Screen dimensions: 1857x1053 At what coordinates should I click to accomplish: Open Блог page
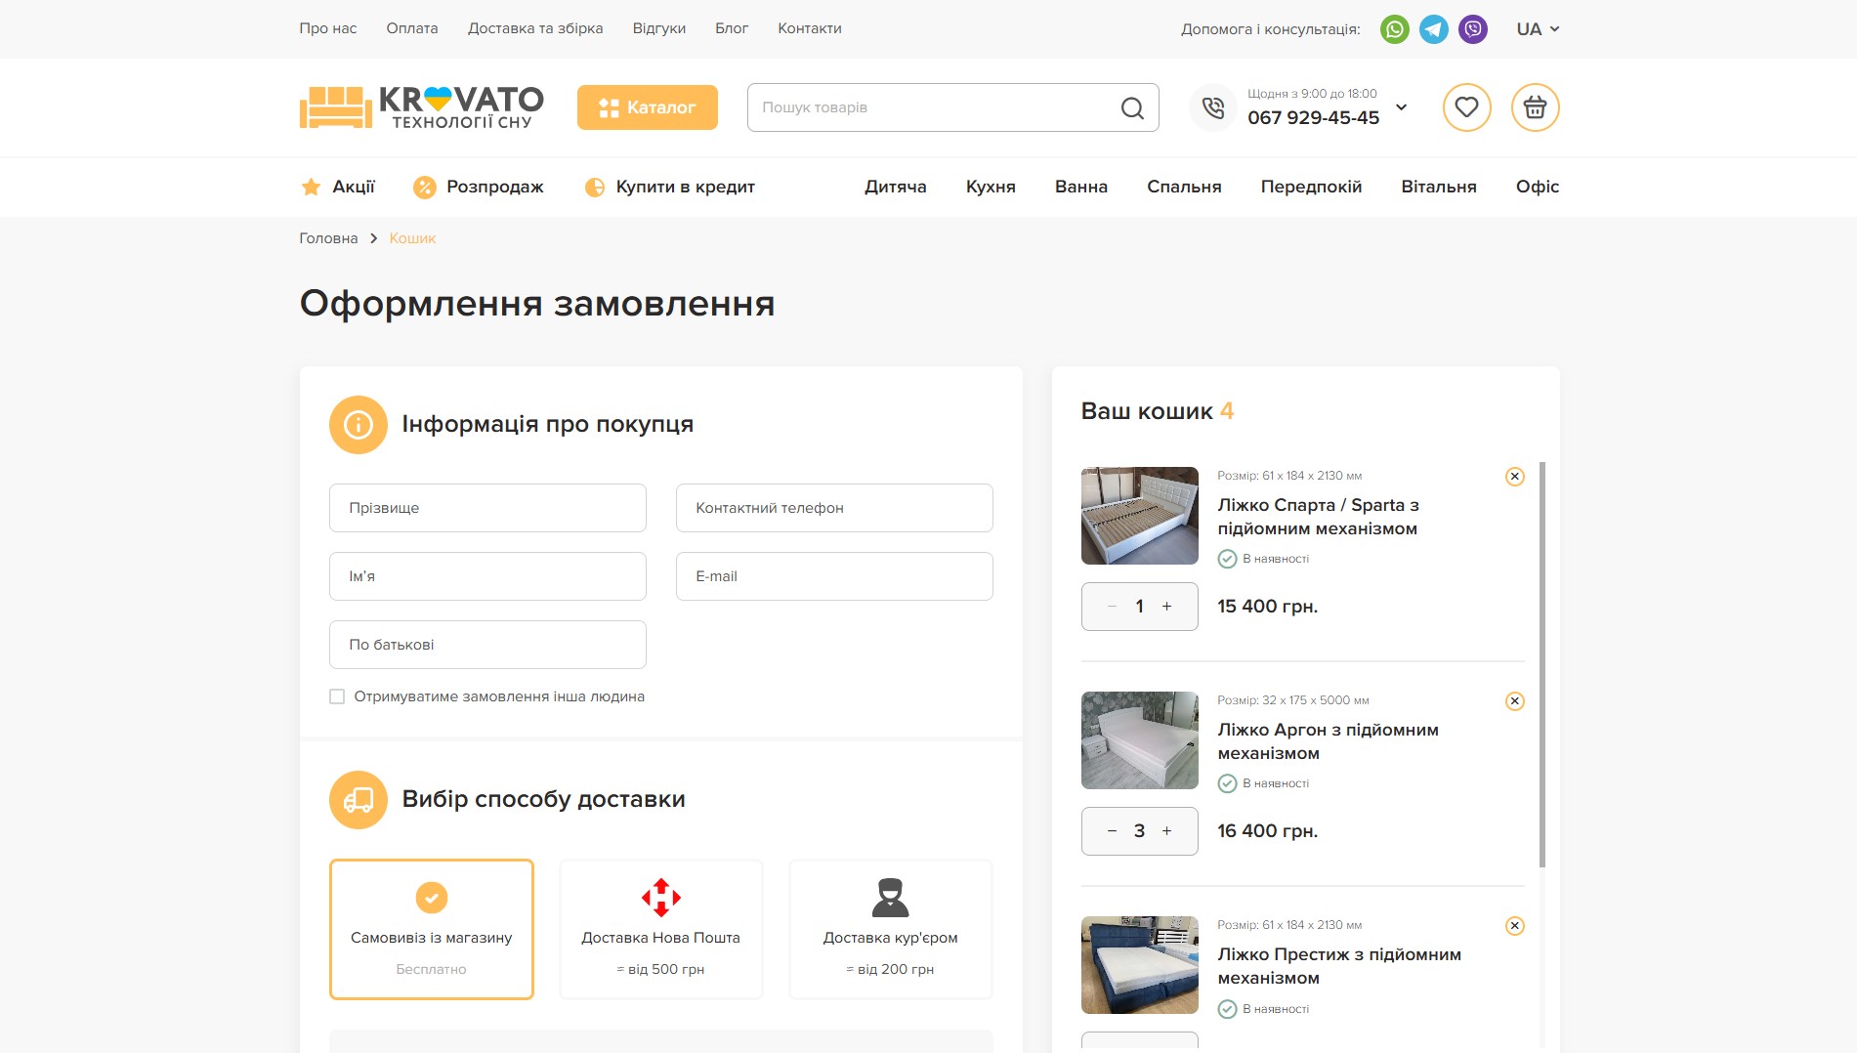(731, 28)
